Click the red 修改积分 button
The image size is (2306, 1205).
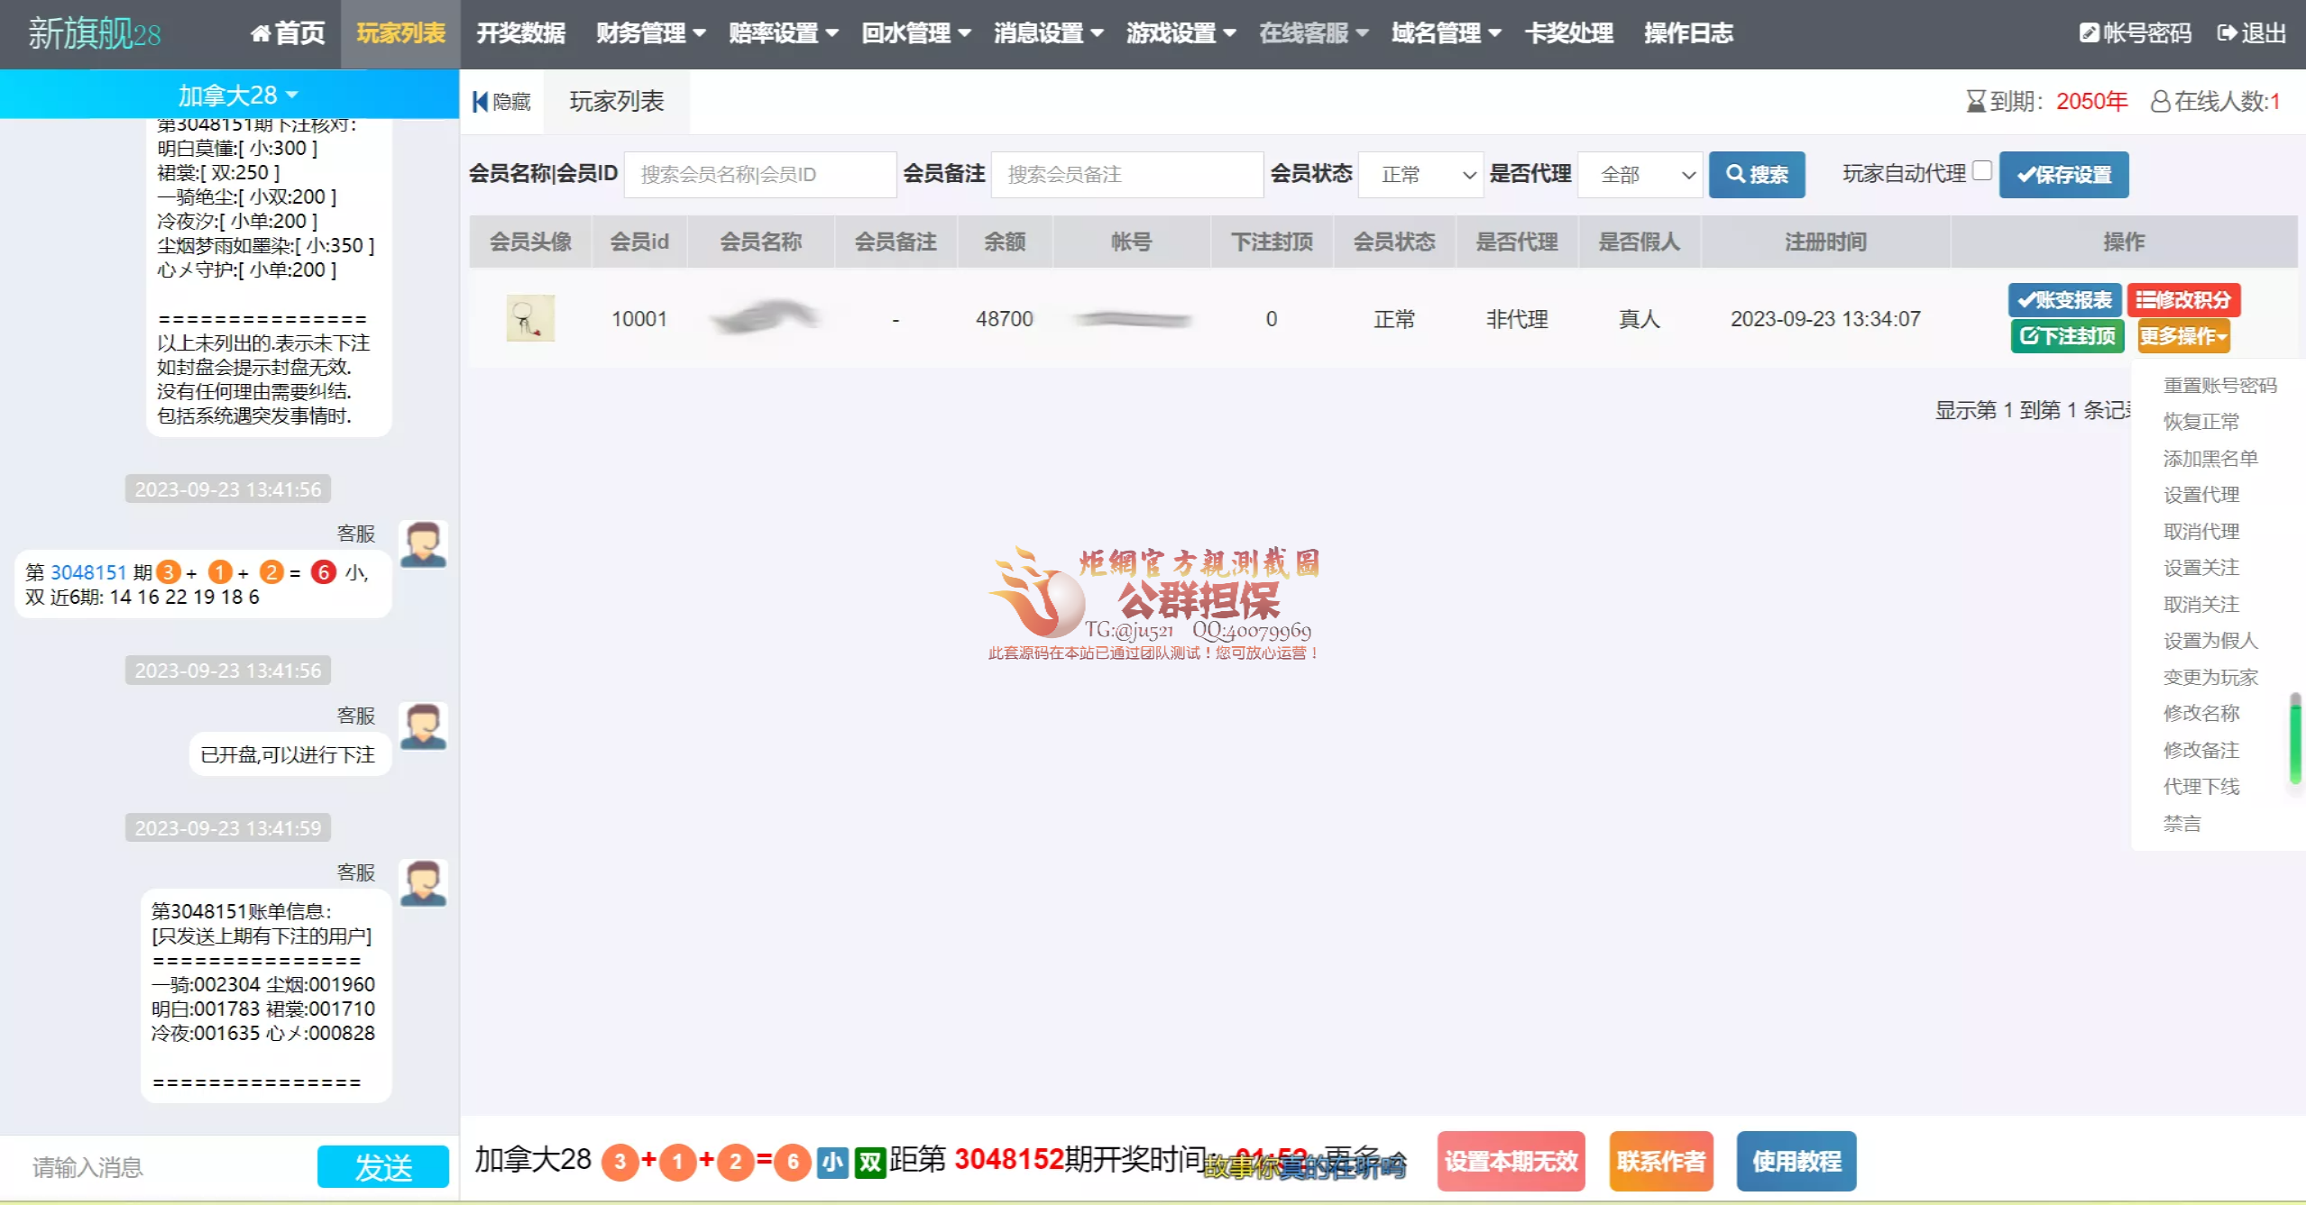point(2182,300)
